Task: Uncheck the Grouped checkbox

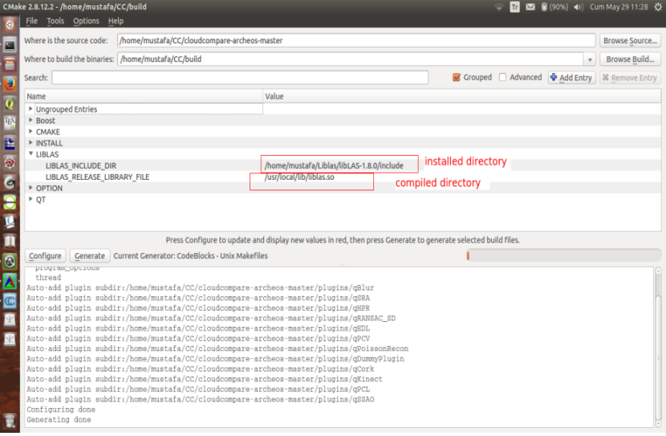Action: (457, 78)
